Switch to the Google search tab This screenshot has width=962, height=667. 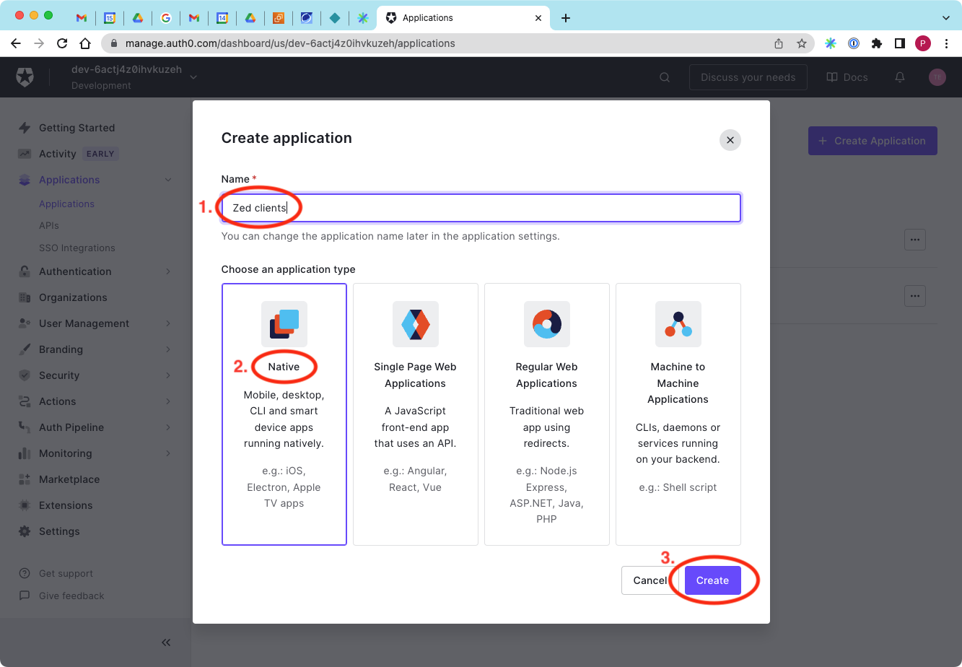tap(166, 18)
